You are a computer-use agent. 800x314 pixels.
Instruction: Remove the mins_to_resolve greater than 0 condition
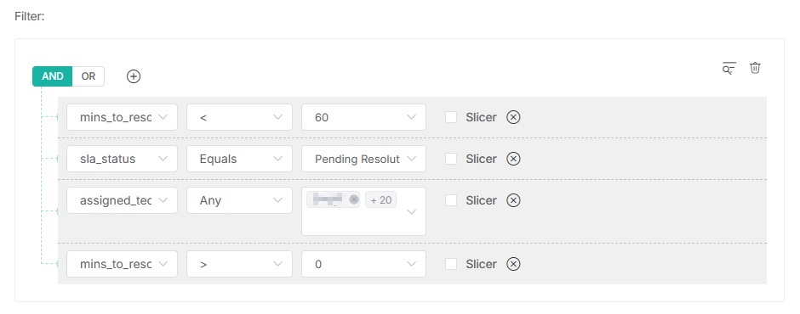click(513, 264)
